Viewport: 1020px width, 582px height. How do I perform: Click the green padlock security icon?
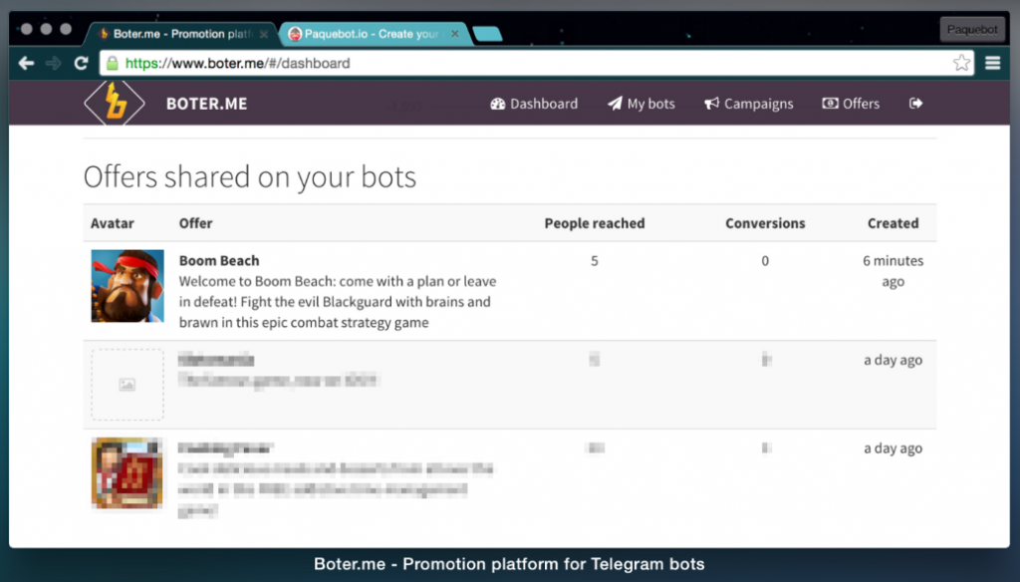tap(112, 63)
